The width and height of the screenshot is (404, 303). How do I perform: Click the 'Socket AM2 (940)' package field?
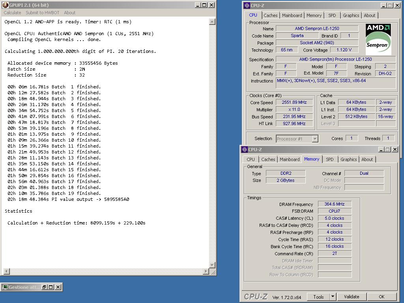[x=317, y=43]
